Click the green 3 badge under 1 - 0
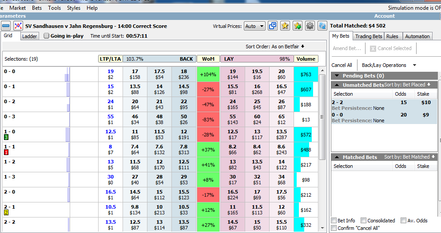 pyautogui.click(x=6, y=137)
